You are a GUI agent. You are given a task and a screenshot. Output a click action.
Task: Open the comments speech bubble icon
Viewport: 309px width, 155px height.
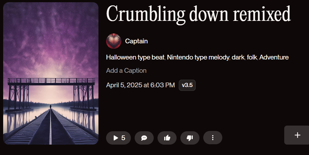coord(144,138)
